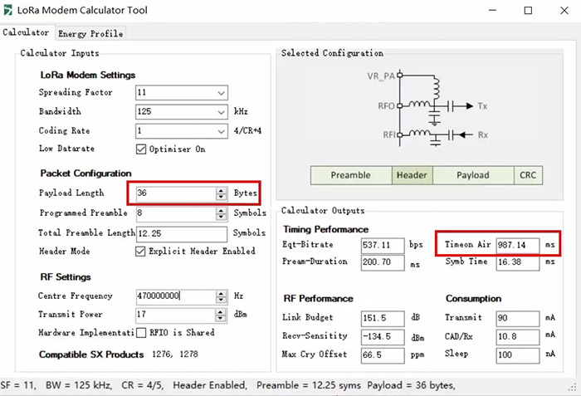Maximize the LoRa Modem Calculator window
Screen dimensions: 581x396
(528, 11)
